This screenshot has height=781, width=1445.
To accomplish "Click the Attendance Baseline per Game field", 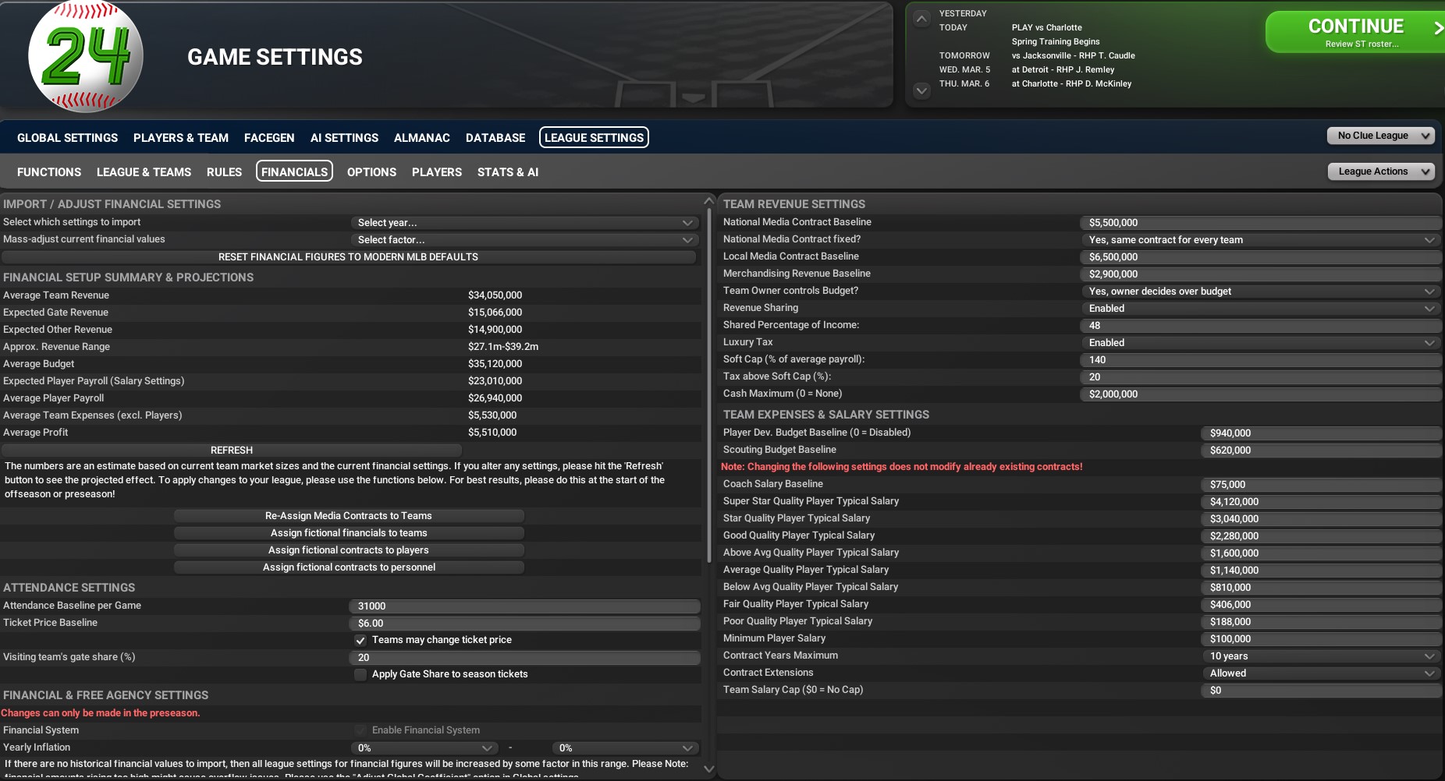I will coord(524,606).
